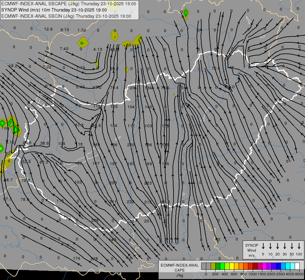The image size is (305, 280).
Task: Click the 18.2 value on the map
Action: click(x=13, y=66)
